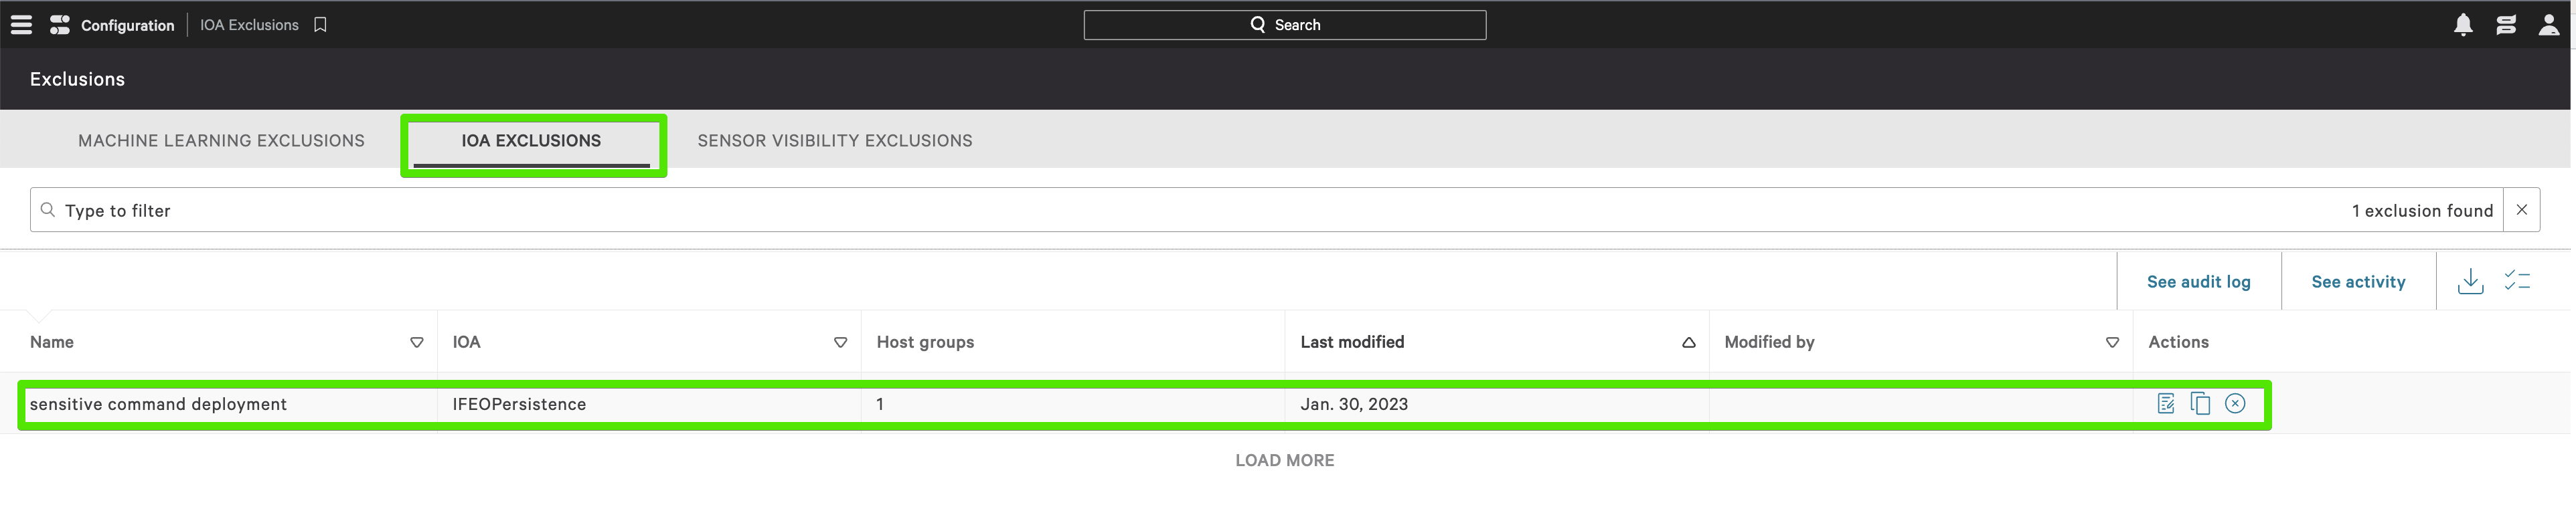2576x527 pixels.
Task: Open the Modified by column filter dropdown
Action: pos(2113,342)
